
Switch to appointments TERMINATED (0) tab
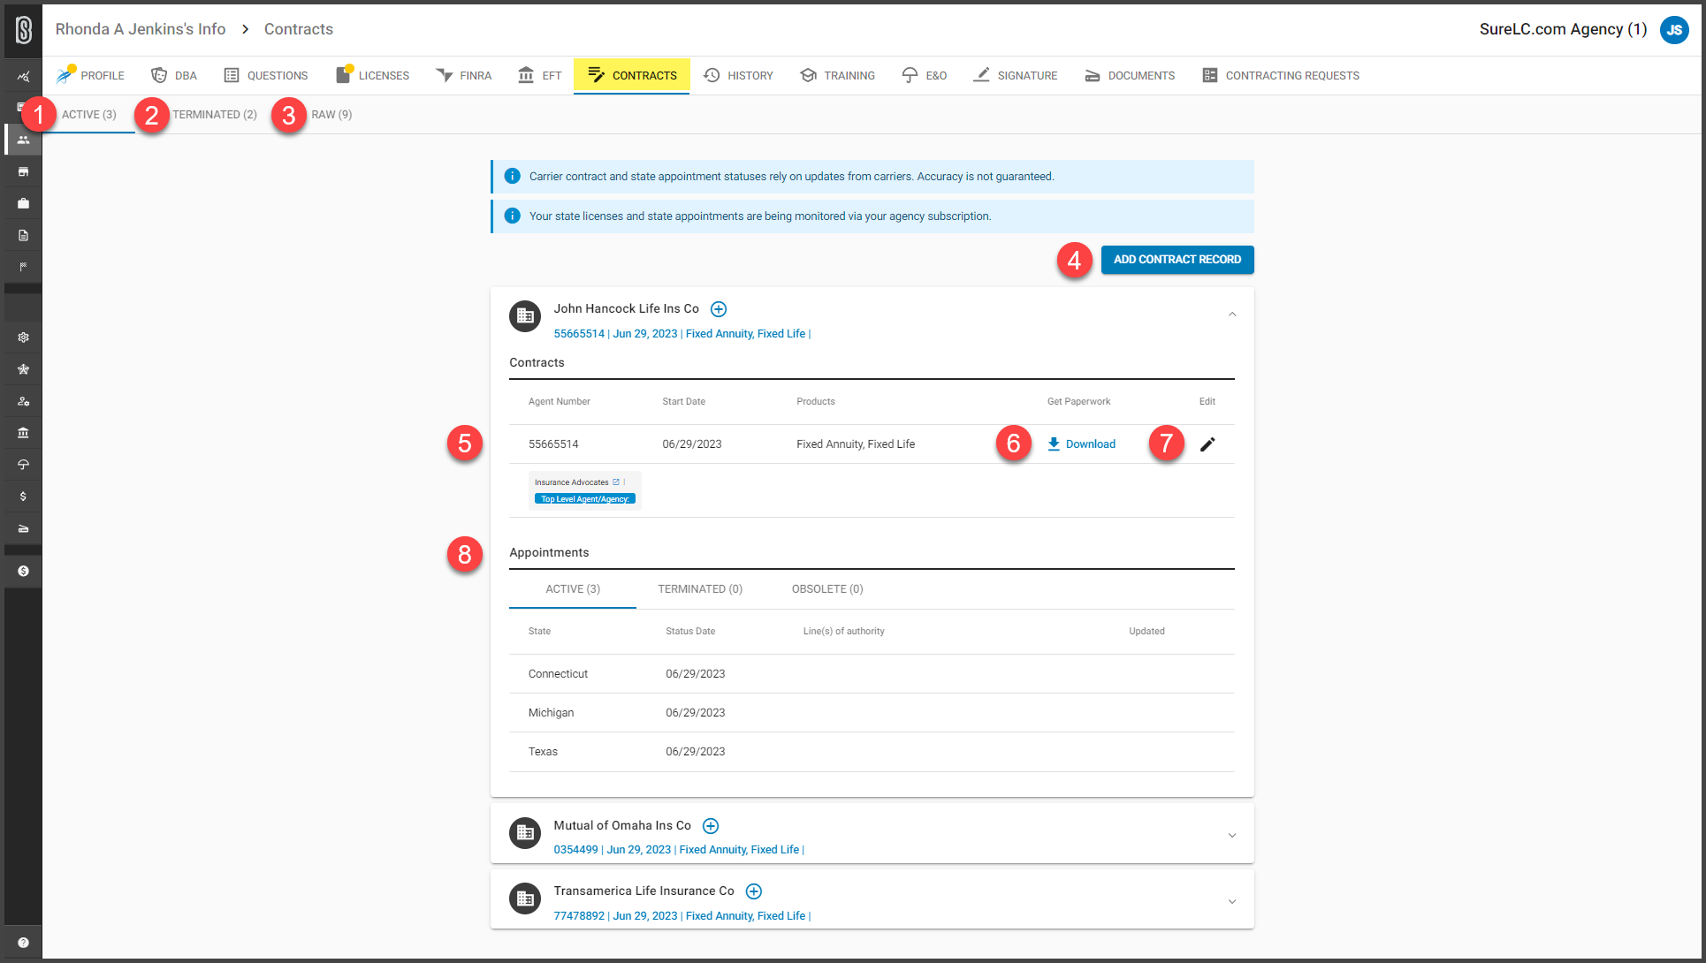point(700,589)
